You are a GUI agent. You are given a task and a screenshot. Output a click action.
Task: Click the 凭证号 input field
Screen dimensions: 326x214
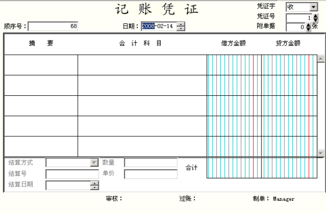pos(300,18)
